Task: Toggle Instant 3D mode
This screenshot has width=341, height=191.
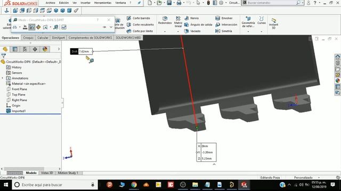Action: click(x=273, y=23)
